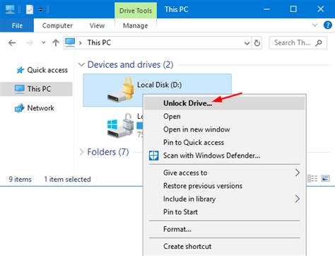Viewport: 335px width, 256px height.
Task: Switch to the Computer ribbon tab
Action: [57, 25]
